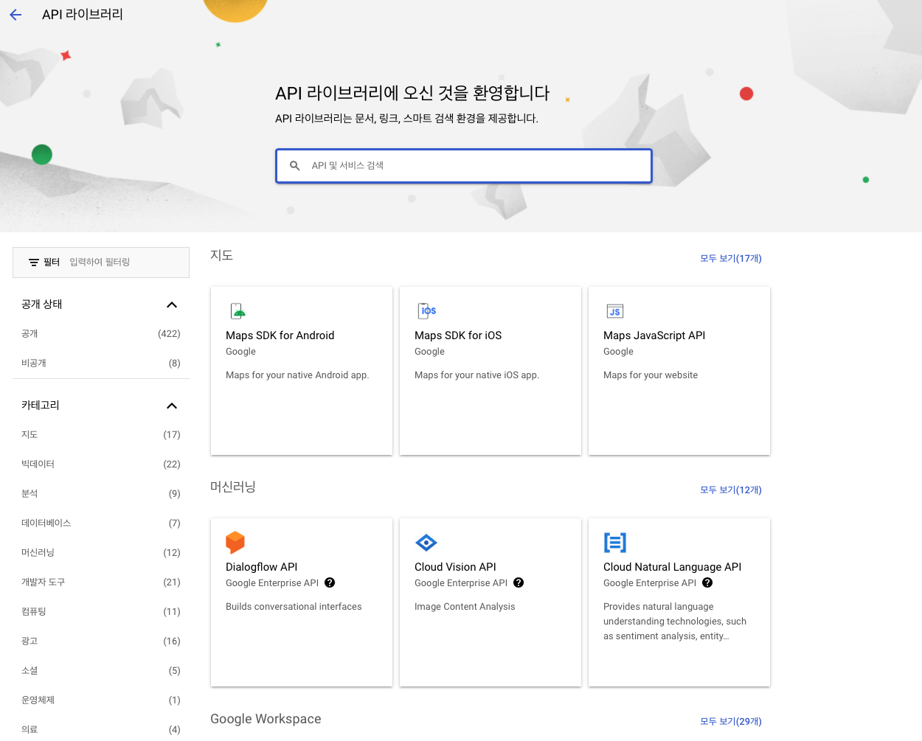The height and width of the screenshot is (741, 922).
Task: Collapse the 카테고리 section
Action: [x=172, y=406]
